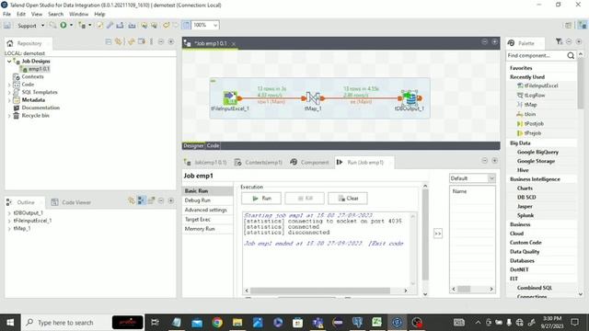This screenshot has height=331, width=589.
Task: Minimize the Repository panel
Action: 161,41
